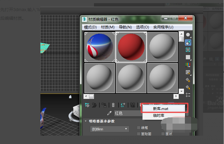Click Put Material to Scene icon
Screen dimensions: 224x144
[x=94, y=105]
